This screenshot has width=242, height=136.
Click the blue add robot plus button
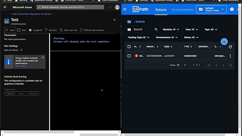(x=224, y=42)
